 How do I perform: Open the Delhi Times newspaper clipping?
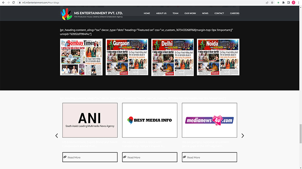pyautogui.click(x=173, y=57)
